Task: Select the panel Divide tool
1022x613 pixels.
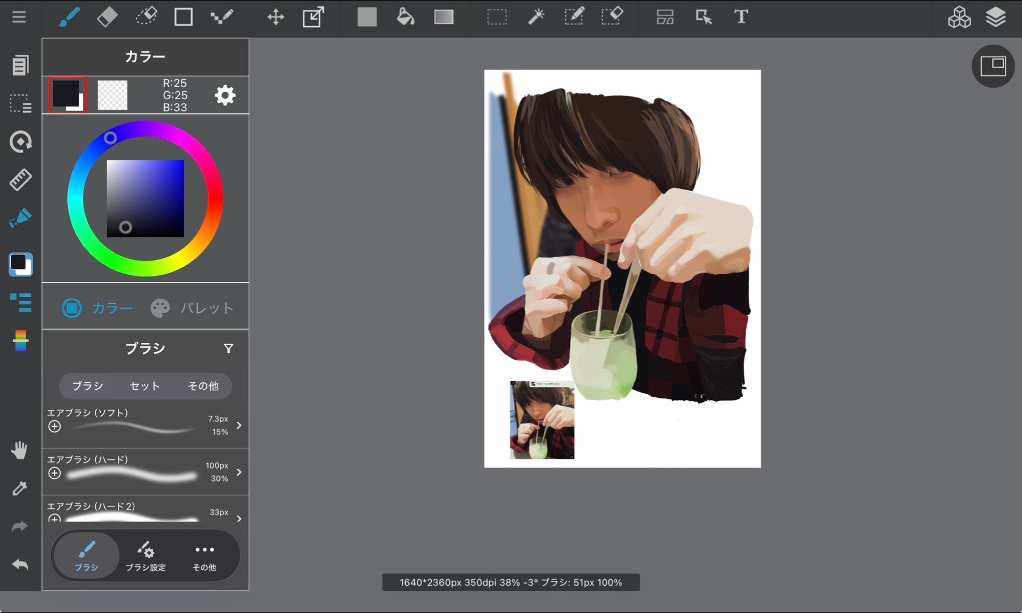Action: point(665,17)
